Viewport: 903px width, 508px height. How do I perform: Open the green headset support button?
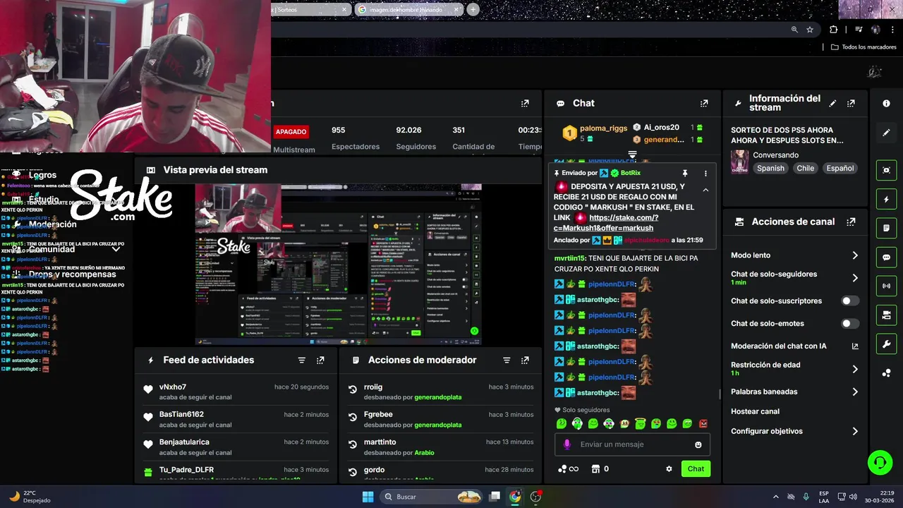tap(880, 463)
